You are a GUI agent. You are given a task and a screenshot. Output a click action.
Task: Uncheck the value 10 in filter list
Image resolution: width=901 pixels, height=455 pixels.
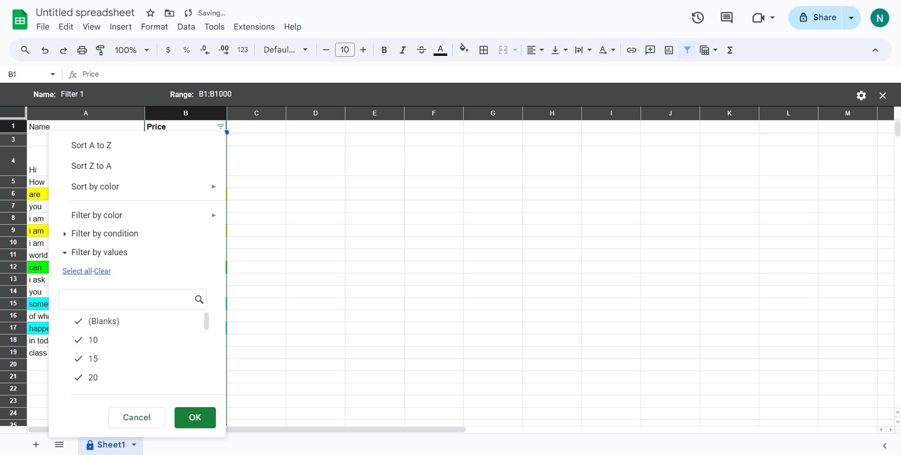[78, 340]
